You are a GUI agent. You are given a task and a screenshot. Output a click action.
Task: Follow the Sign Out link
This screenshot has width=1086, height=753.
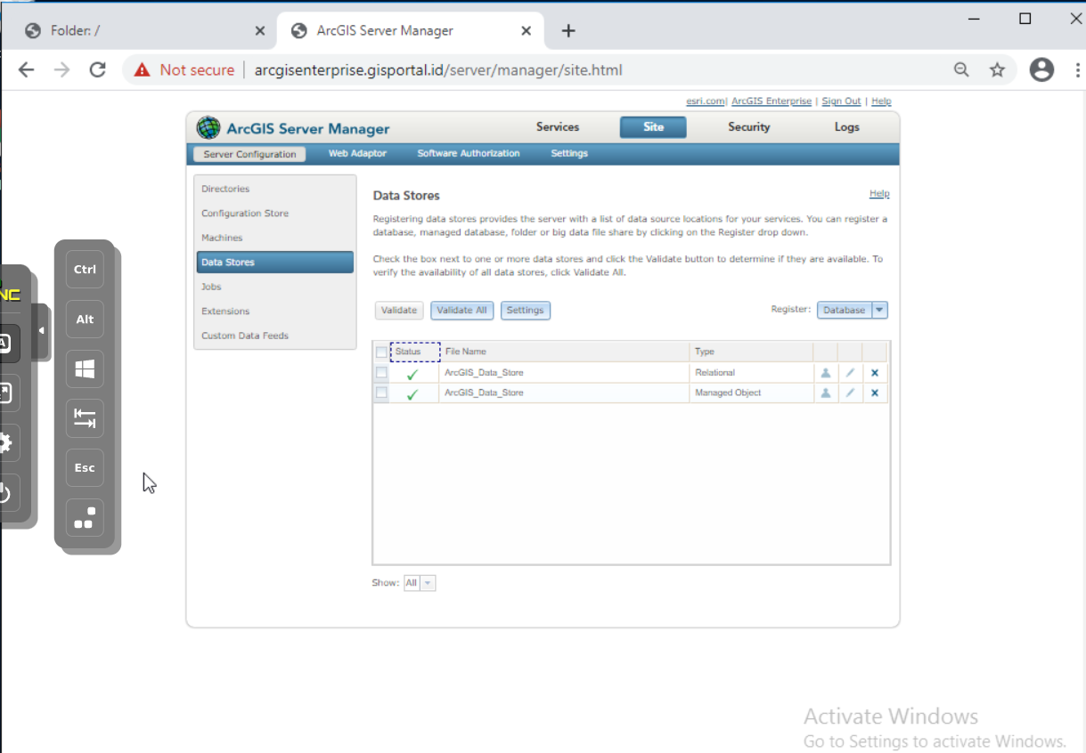841,101
